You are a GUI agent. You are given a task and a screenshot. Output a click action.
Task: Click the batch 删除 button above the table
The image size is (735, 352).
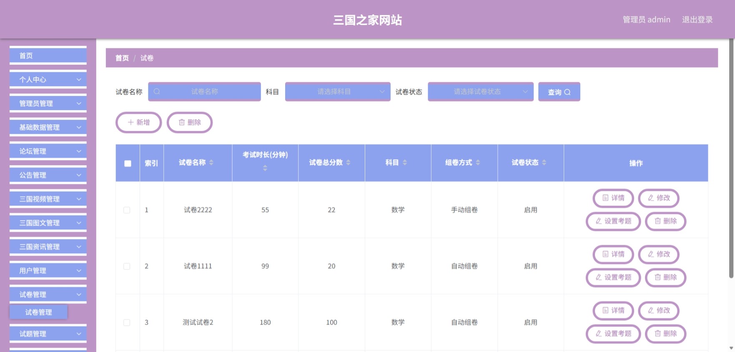pos(190,123)
